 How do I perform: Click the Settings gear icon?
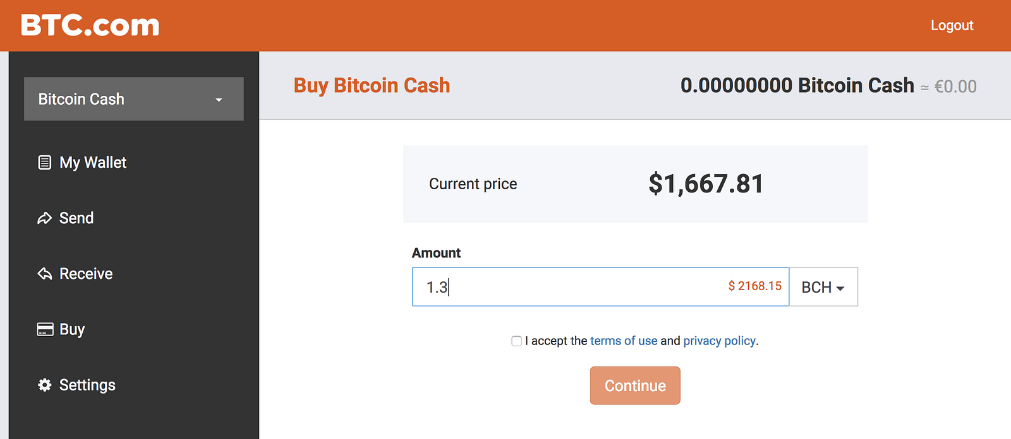pos(44,385)
